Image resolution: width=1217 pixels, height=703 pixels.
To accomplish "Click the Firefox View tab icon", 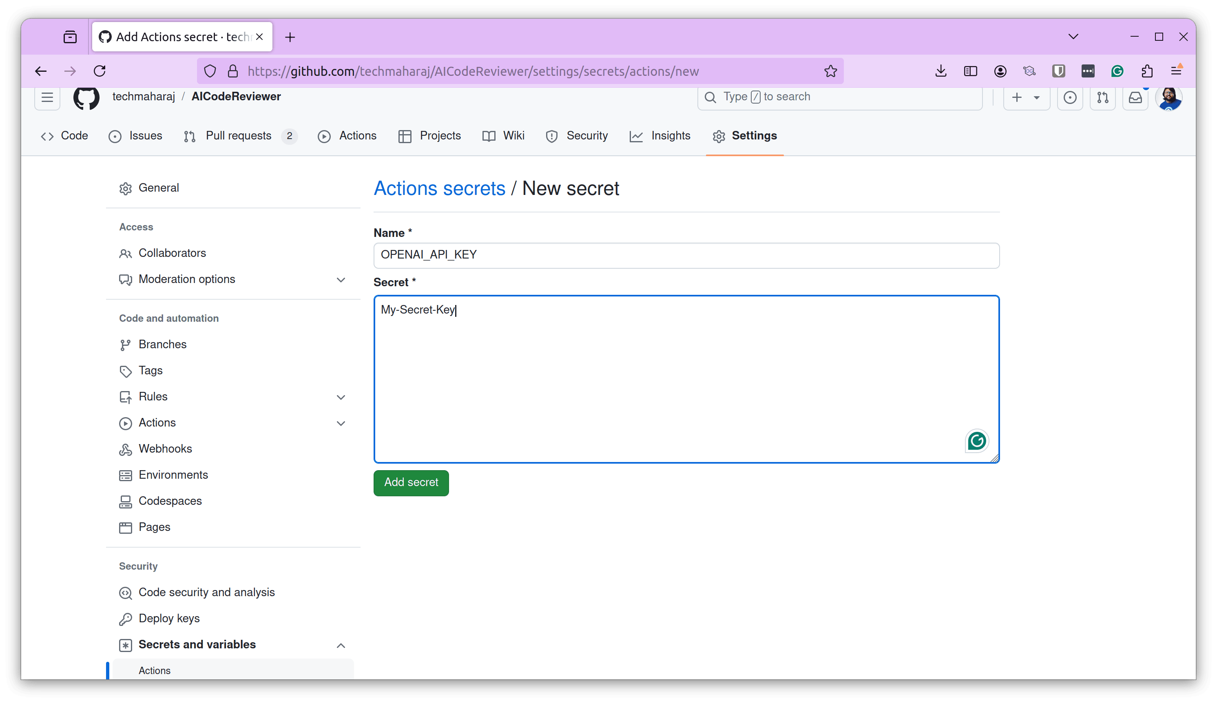I will click(x=70, y=37).
